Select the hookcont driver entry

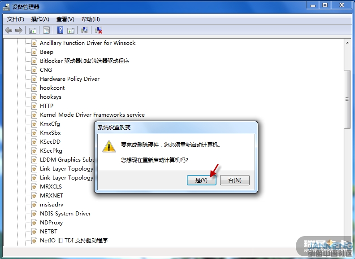coord(52,88)
